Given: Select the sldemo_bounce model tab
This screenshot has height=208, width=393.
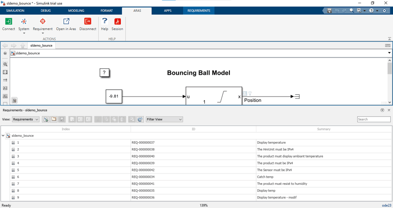Looking at the screenshot, I should 41,45.
